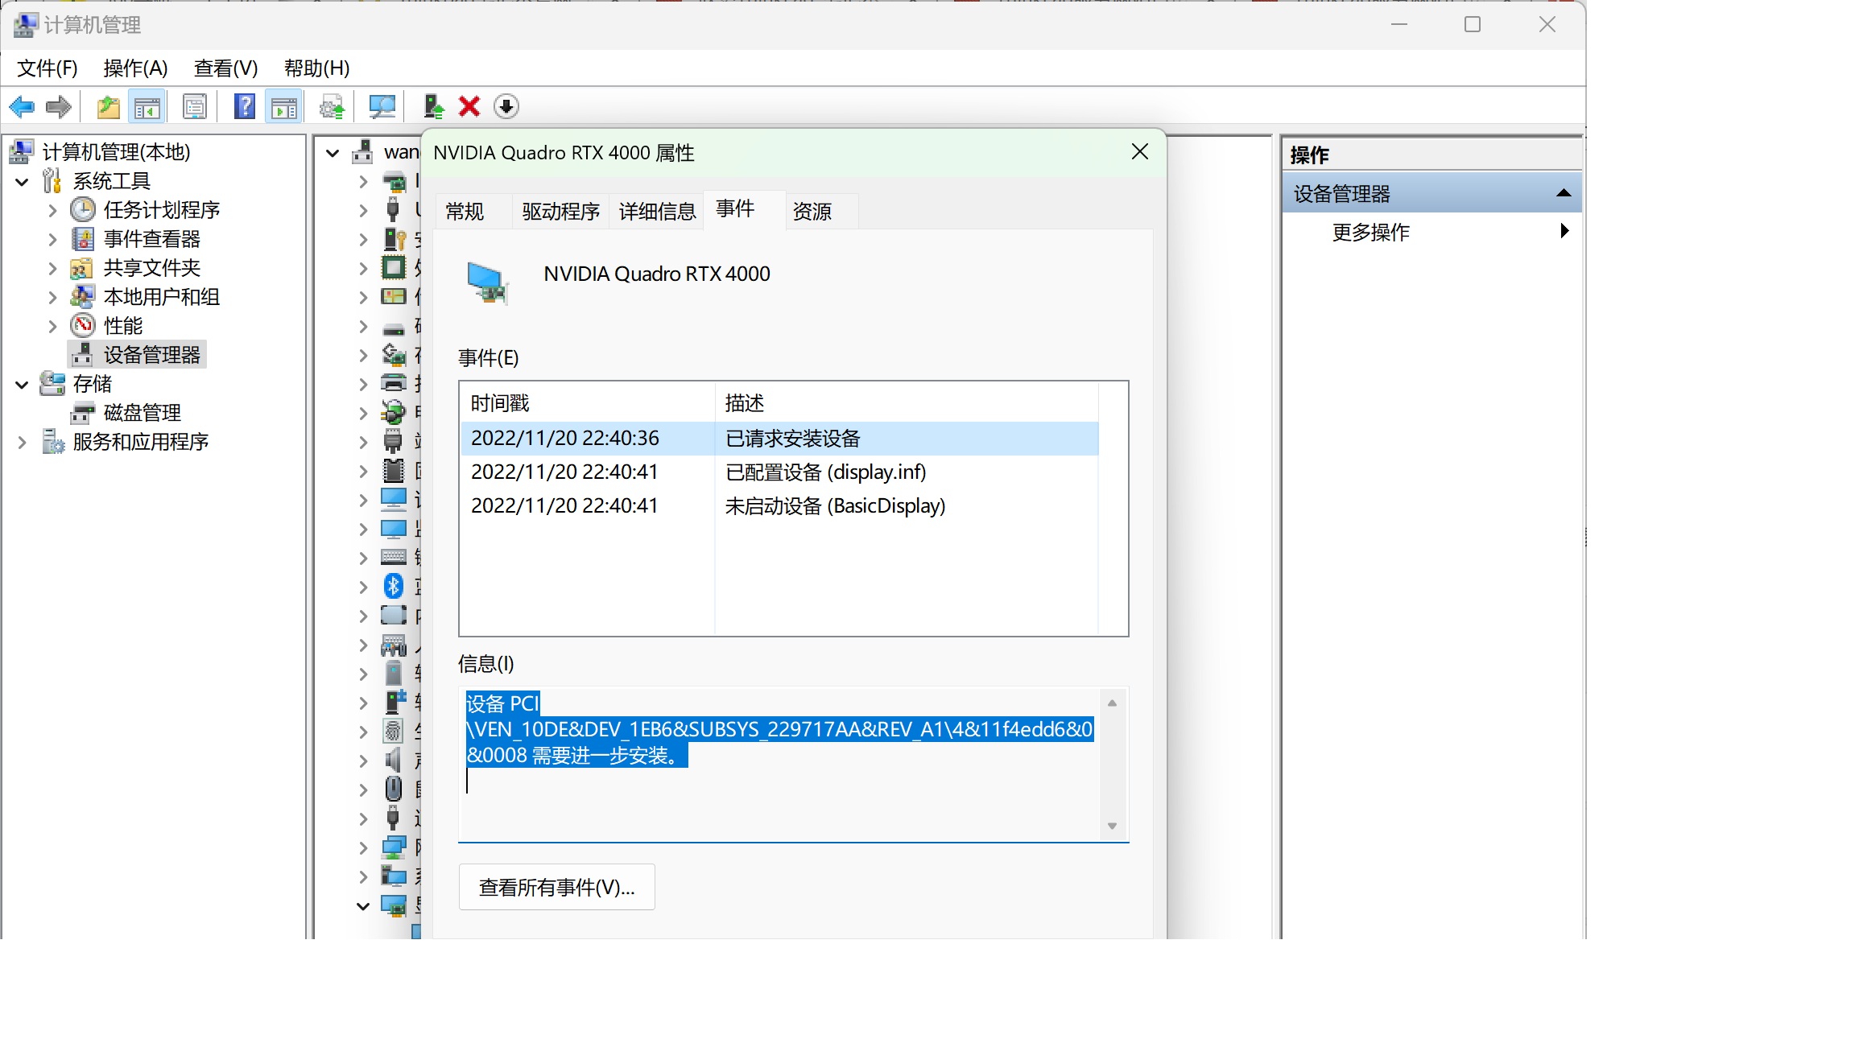Open the blue Help question mark icon

click(244, 107)
